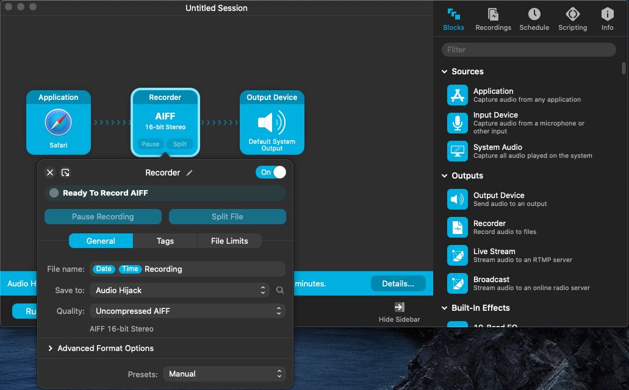Image resolution: width=629 pixels, height=390 pixels.
Task: Click the sidebar vertical scrollbar
Action: tap(624, 68)
